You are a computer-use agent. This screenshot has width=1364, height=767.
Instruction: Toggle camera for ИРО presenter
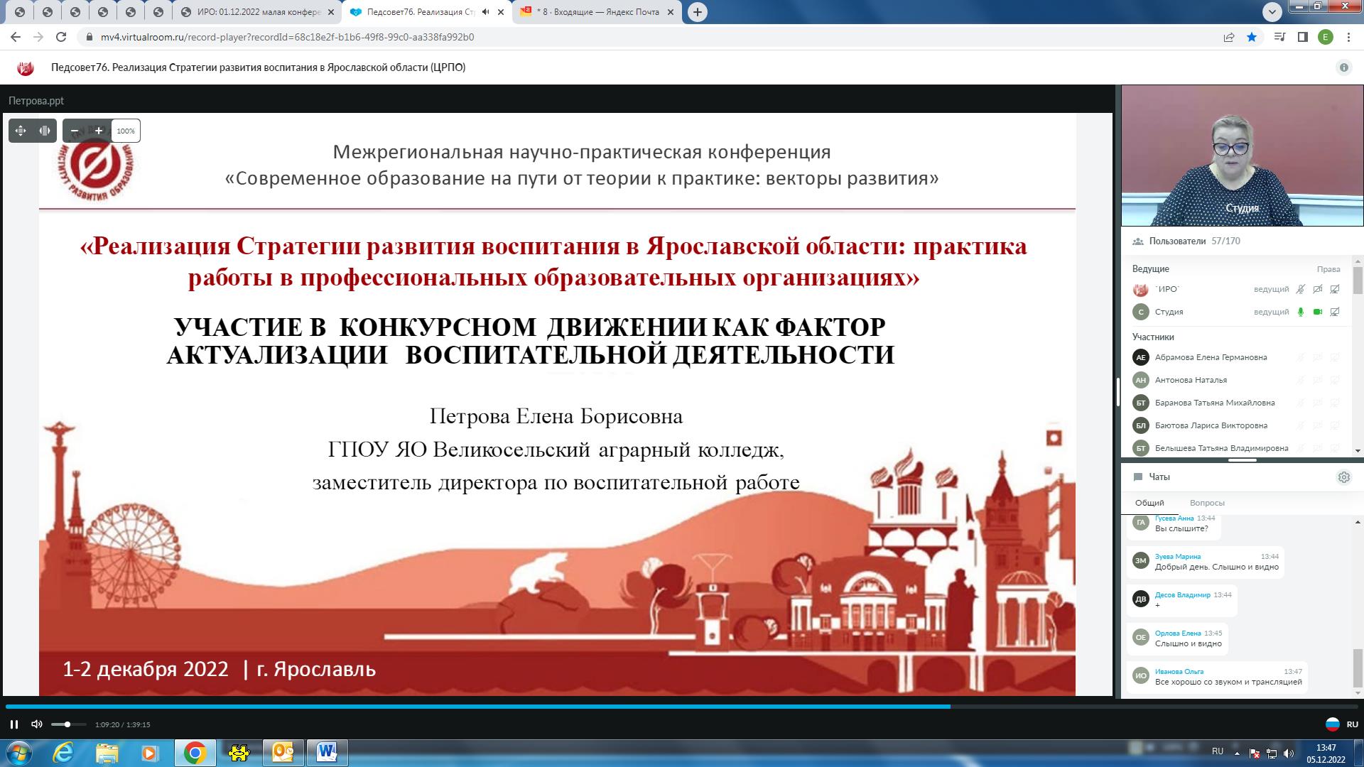click(x=1318, y=289)
